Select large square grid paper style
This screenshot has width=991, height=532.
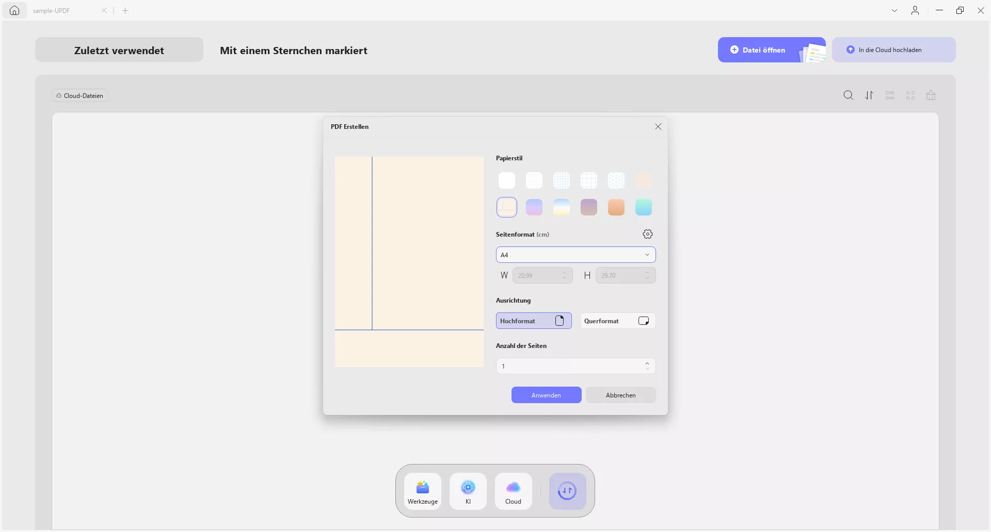[589, 180]
